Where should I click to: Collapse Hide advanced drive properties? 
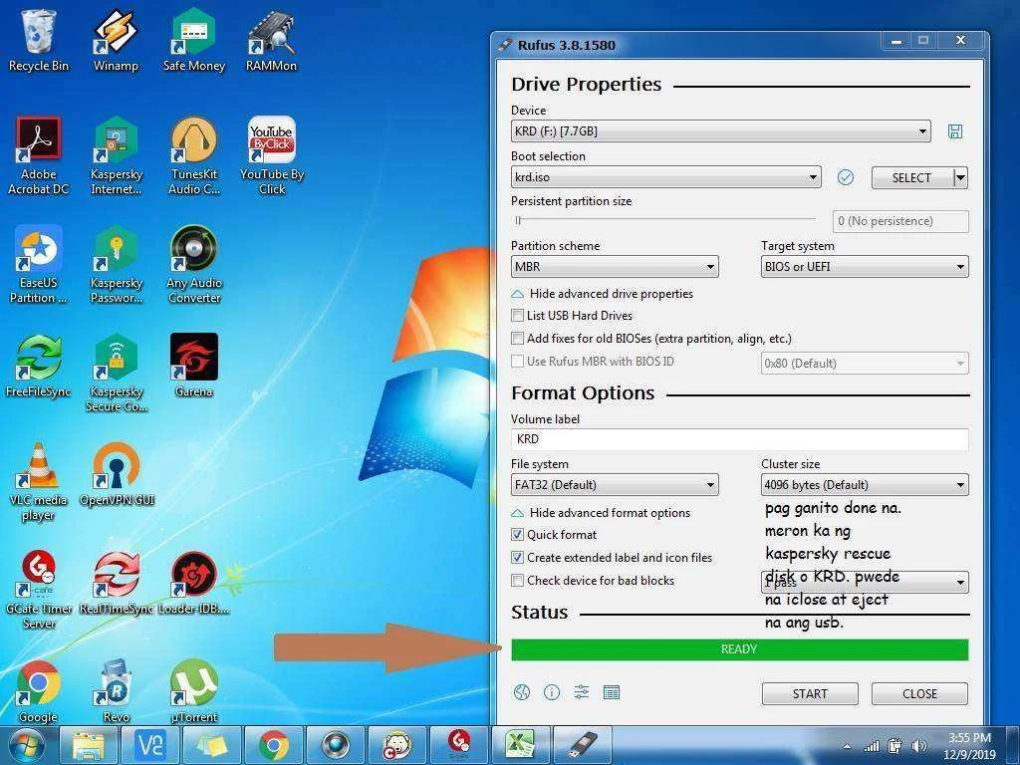(x=603, y=294)
